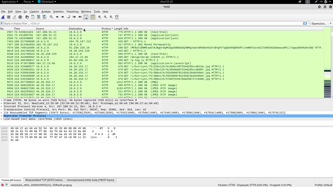
Task: Switch to Reassembled TCP (15472 bytes) tab
Action: [44, 180]
